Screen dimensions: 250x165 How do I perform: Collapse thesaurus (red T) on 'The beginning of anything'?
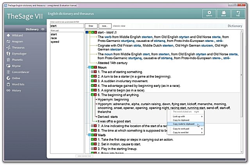pos(95,95)
